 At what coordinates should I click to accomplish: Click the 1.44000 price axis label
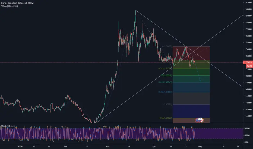coord(248,116)
